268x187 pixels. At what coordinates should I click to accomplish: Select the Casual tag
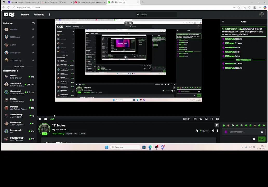[x=83, y=133]
